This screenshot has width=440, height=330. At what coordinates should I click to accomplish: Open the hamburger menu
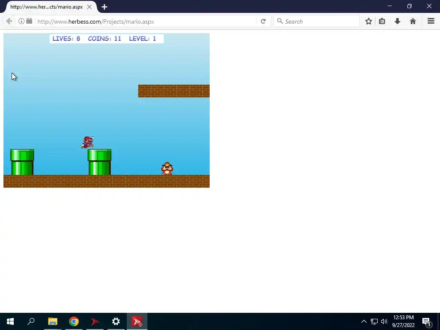431,21
